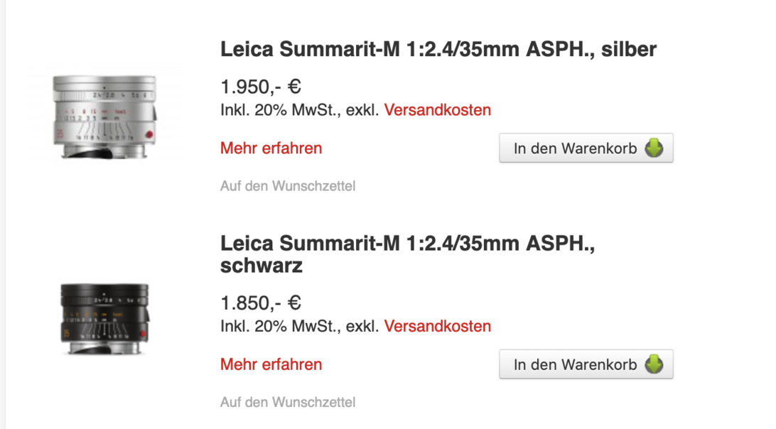Click the schwarz Summarit-M product title
This screenshot has width=776, height=429.
click(407, 254)
